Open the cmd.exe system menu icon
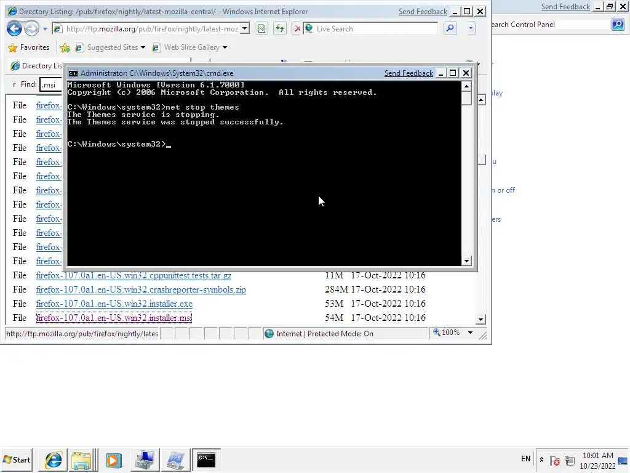 pyautogui.click(x=73, y=73)
